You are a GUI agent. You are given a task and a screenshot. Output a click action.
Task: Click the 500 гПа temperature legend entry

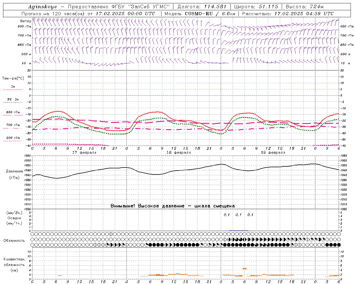pyautogui.click(x=13, y=138)
